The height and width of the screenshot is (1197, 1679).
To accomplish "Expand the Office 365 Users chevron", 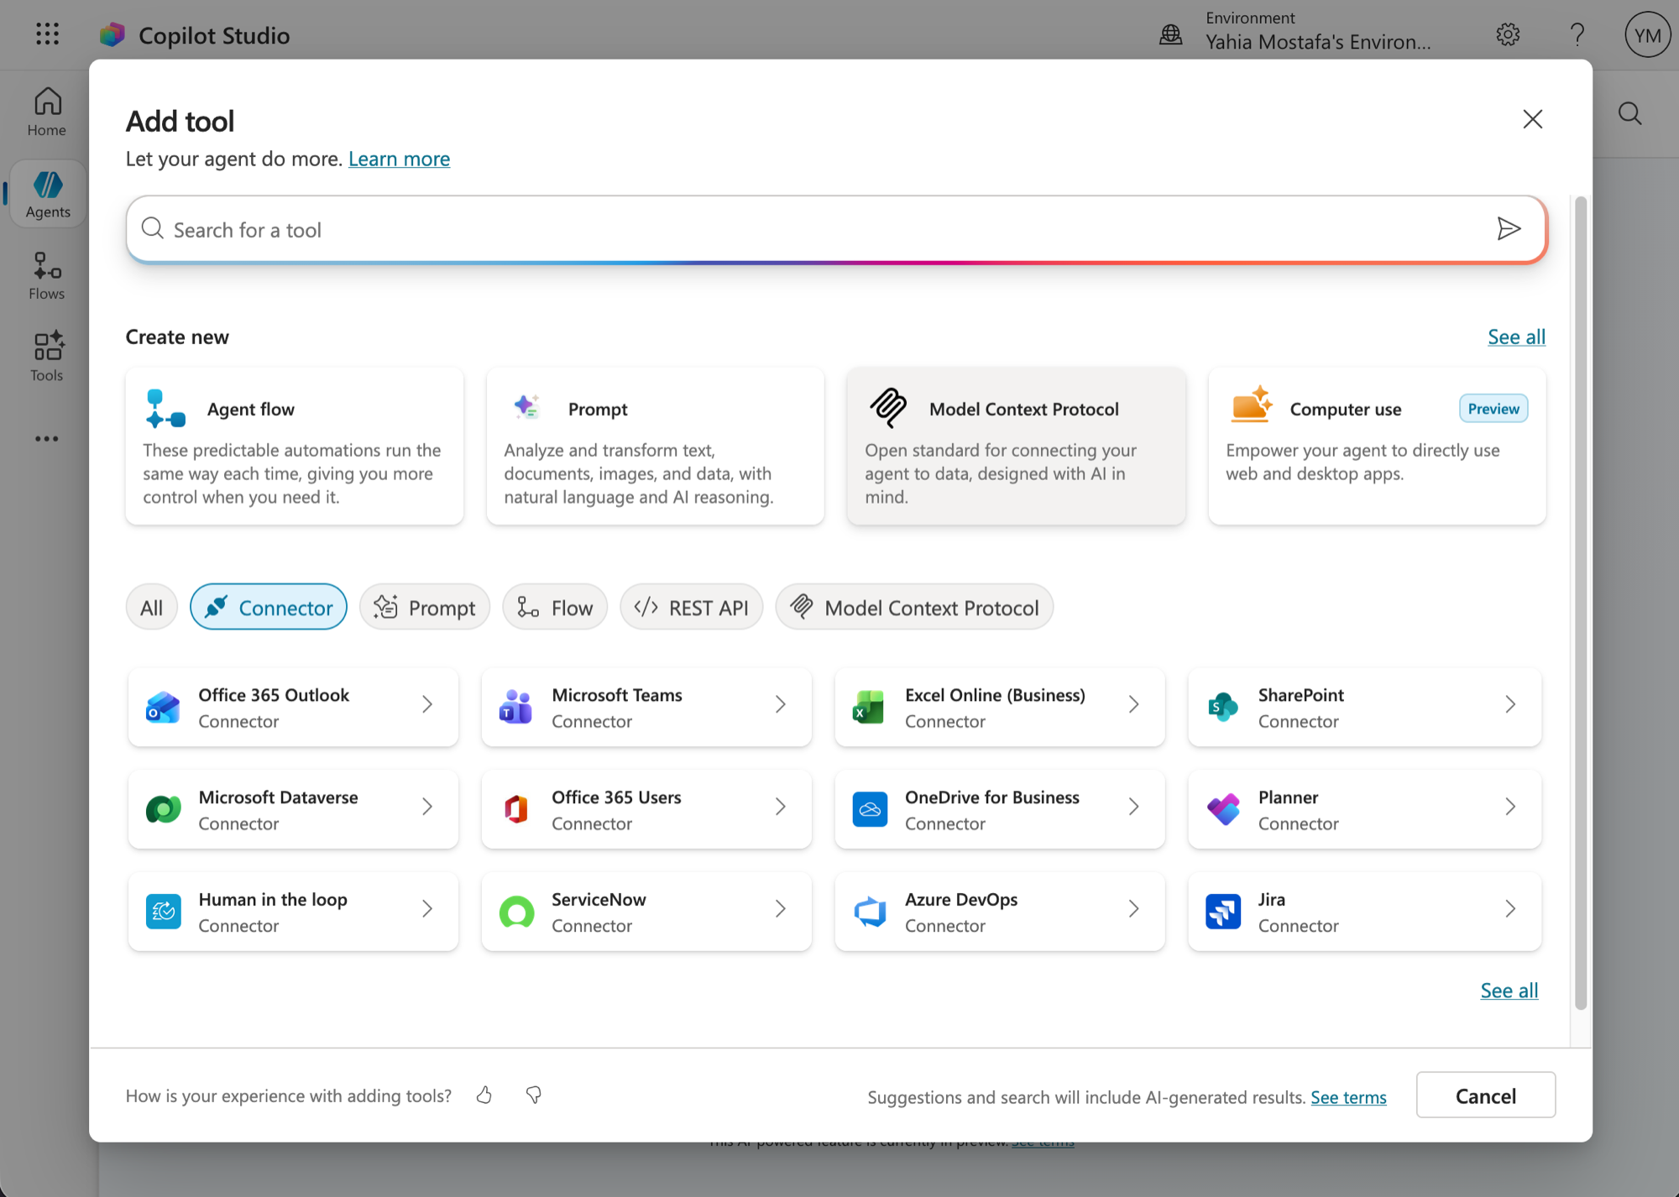I will click(781, 807).
